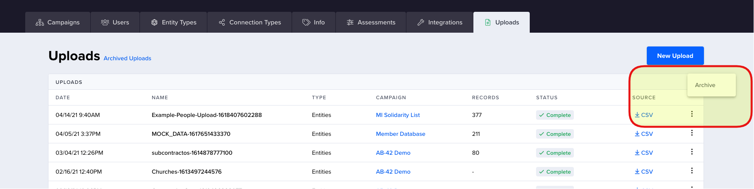This screenshot has width=754, height=189.
Task: Download CSV for Churches row
Action: pyautogui.click(x=644, y=172)
